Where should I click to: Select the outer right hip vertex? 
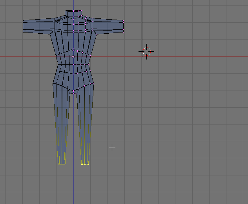click(x=94, y=84)
